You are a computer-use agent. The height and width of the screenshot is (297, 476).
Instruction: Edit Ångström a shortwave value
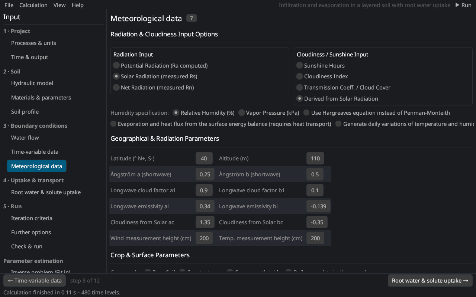coord(205,174)
